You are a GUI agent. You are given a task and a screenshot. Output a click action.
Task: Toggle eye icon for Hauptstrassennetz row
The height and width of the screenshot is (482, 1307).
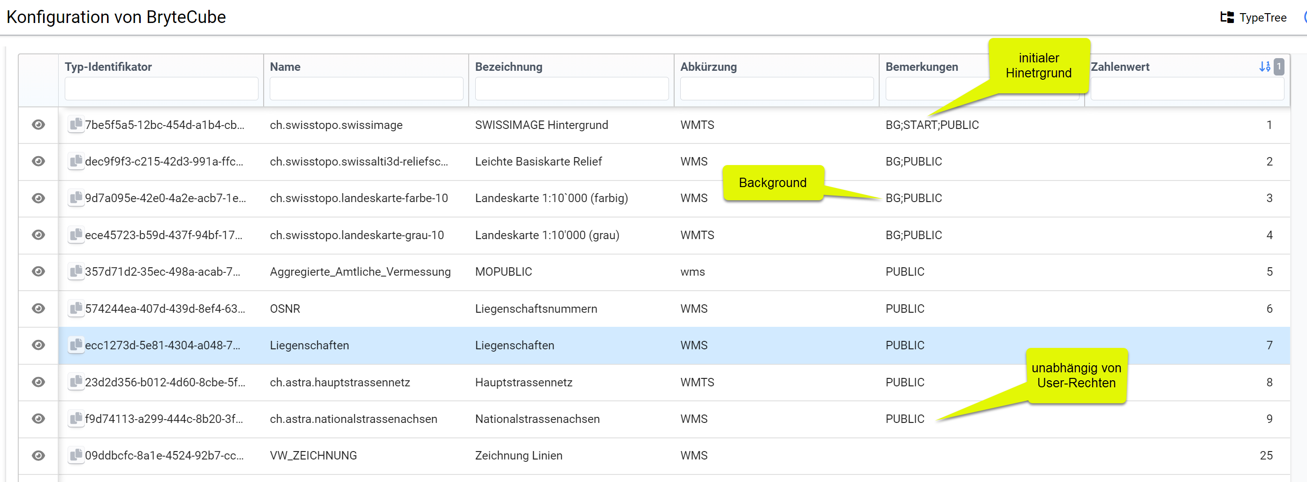pyautogui.click(x=38, y=382)
